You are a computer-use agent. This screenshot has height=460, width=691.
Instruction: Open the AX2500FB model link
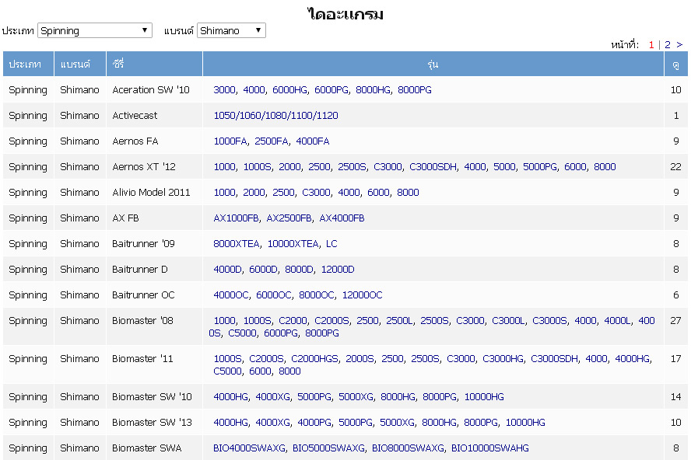pos(289,218)
